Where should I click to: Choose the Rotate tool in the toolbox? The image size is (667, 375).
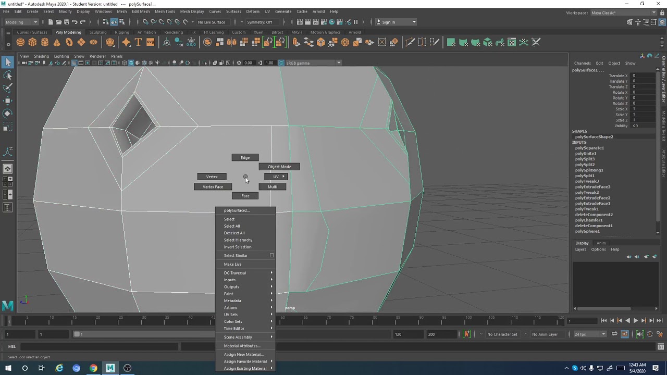[x=8, y=114]
